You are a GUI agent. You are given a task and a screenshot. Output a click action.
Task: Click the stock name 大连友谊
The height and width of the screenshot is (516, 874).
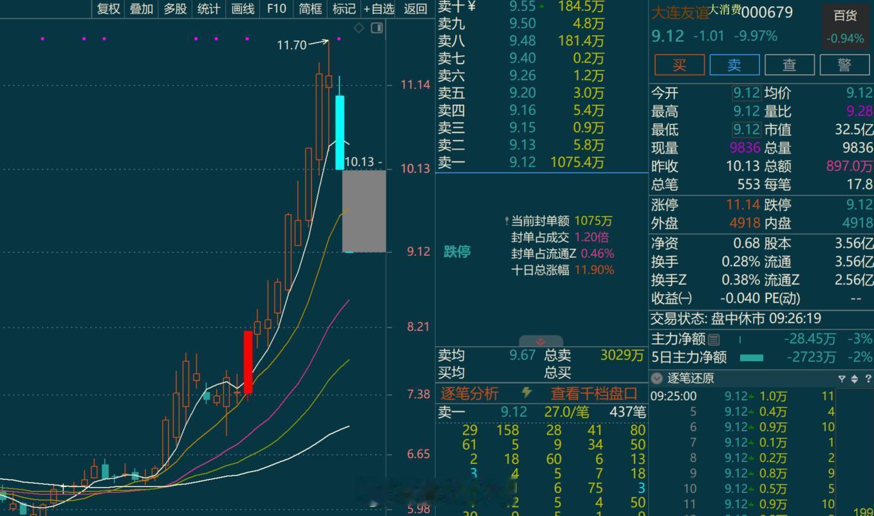point(680,13)
